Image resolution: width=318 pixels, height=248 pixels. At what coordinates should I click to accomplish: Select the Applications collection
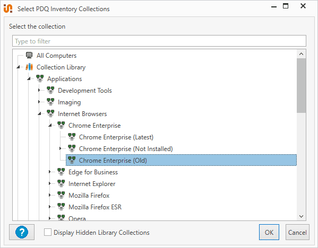tap(64, 79)
